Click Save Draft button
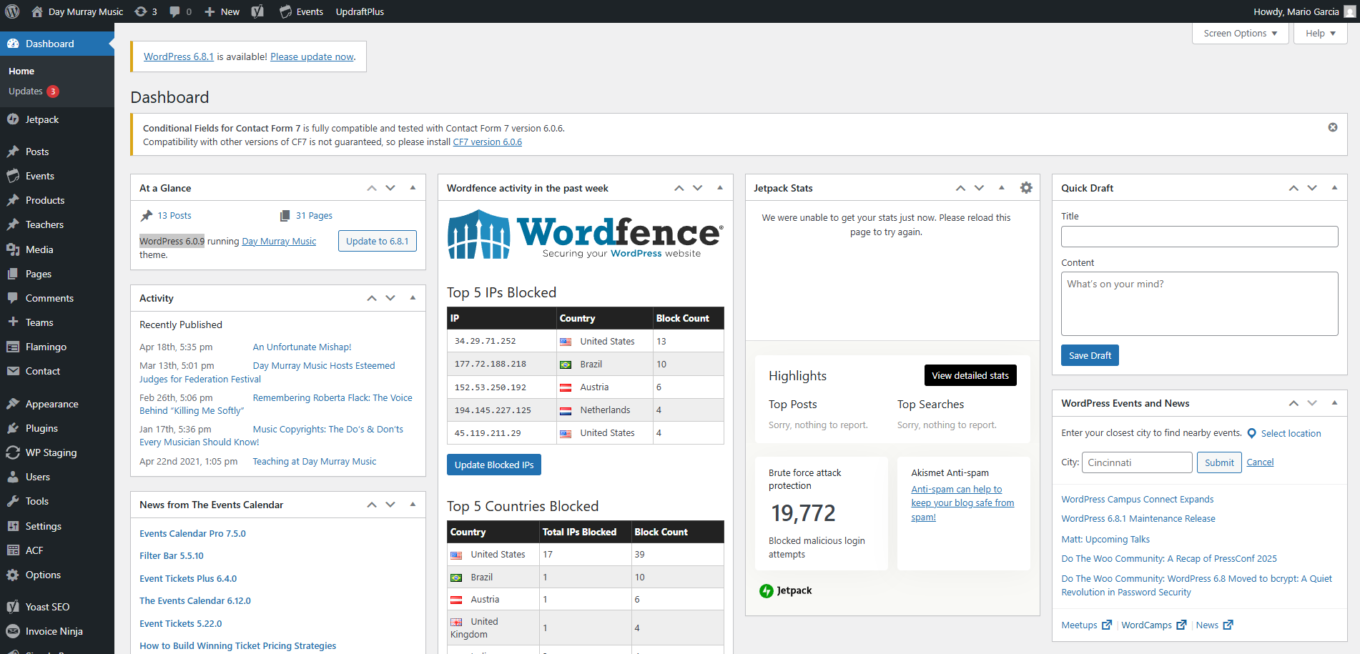The height and width of the screenshot is (654, 1360). coord(1090,355)
